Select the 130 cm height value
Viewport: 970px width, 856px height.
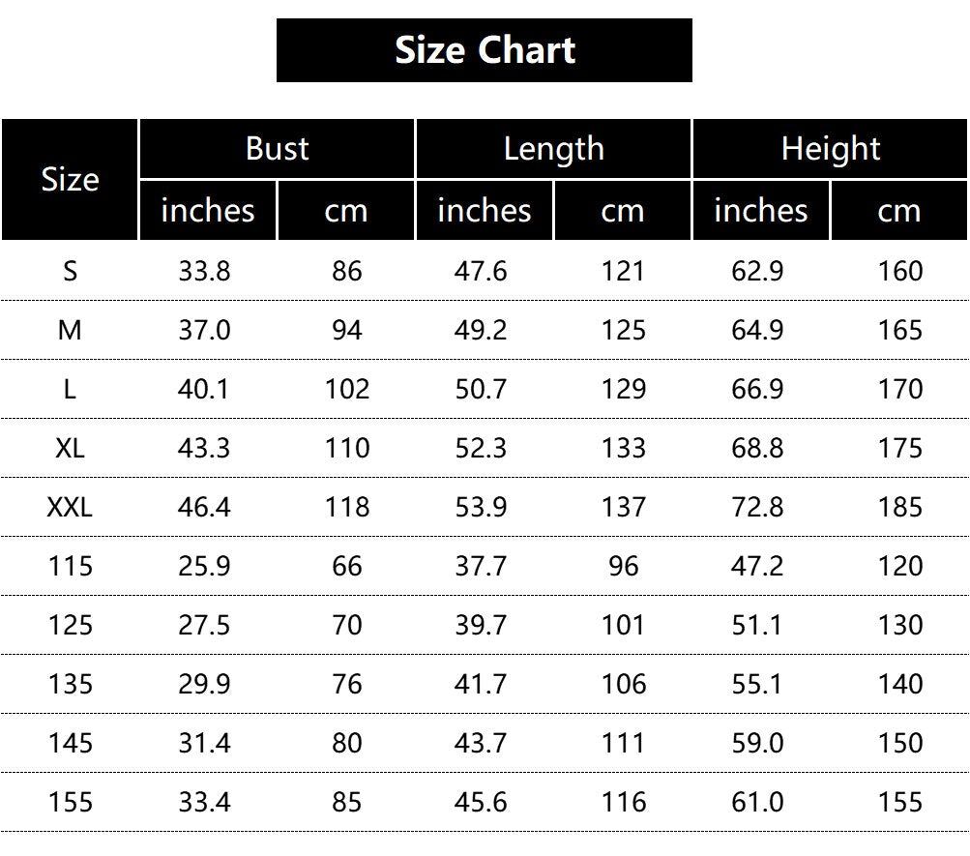[x=900, y=625]
